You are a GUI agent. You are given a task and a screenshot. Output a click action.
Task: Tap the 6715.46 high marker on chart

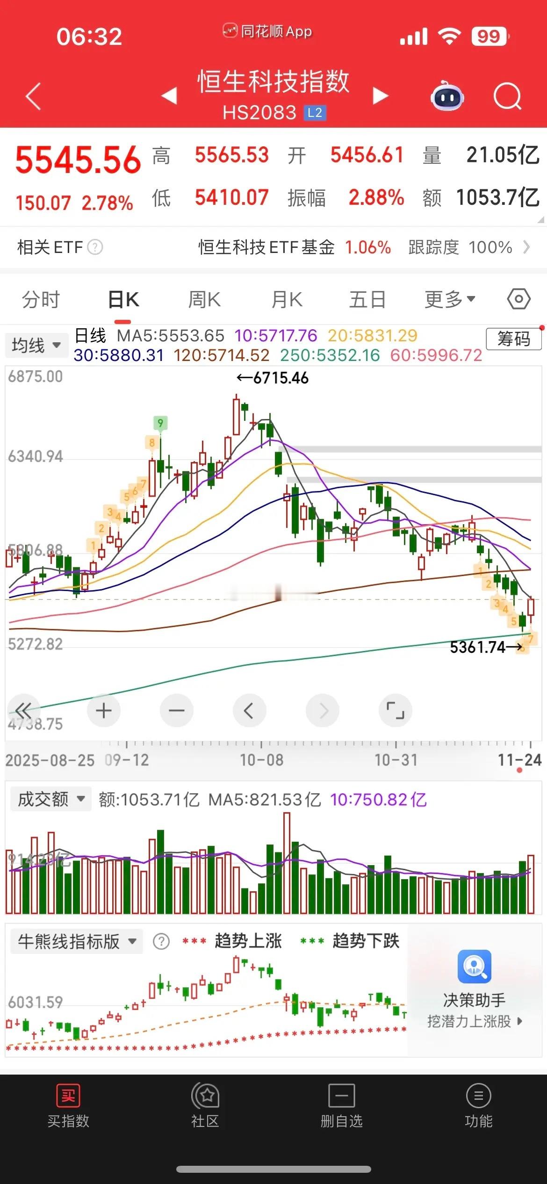273,378
